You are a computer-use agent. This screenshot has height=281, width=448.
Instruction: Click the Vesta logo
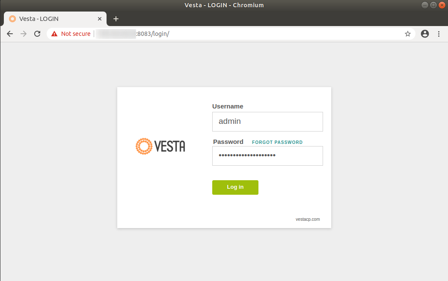click(160, 146)
